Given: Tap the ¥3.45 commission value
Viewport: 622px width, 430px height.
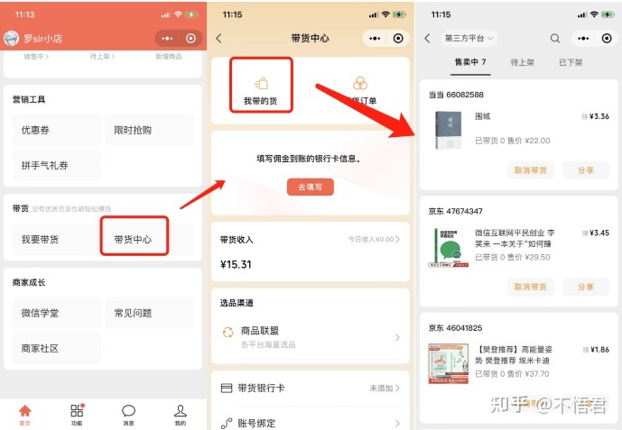Looking at the screenshot, I should tap(599, 233).
